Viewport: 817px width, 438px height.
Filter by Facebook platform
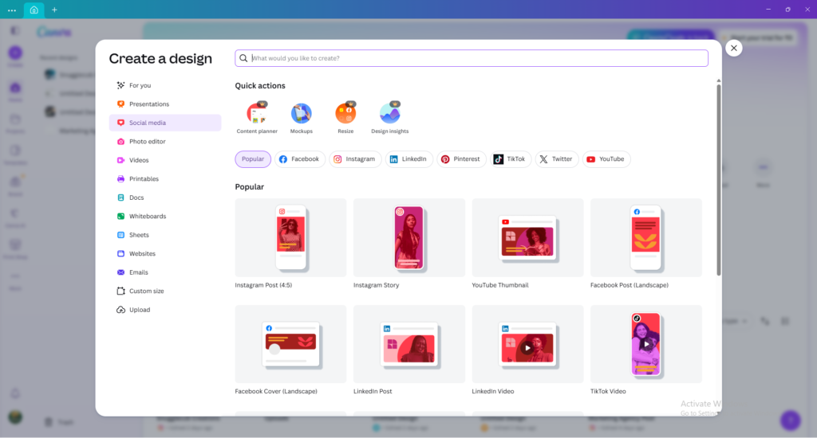click(x=300, y=159)
